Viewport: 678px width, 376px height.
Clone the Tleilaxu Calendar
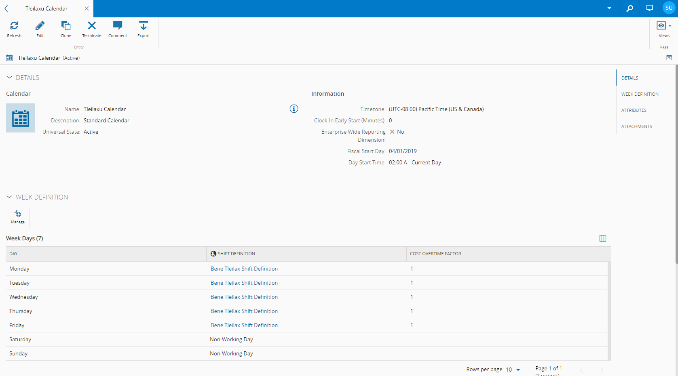point(66,29)
